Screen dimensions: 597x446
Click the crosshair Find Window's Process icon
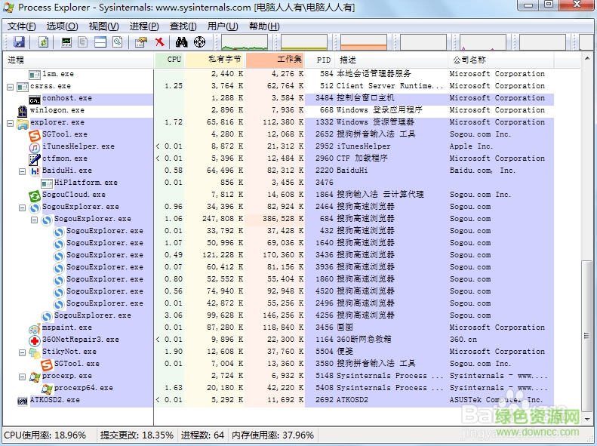[199, 42]
